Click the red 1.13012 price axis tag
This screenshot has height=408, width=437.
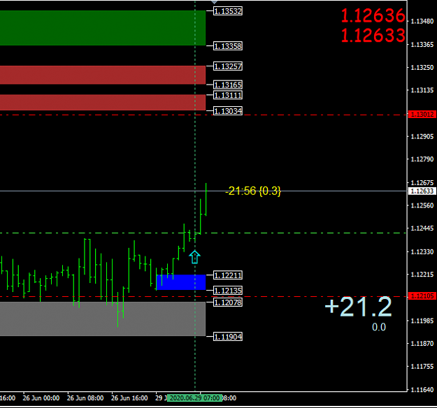[x=422, y=114]
